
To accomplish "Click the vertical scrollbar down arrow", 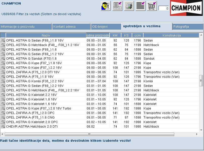I will click(201, 130).
